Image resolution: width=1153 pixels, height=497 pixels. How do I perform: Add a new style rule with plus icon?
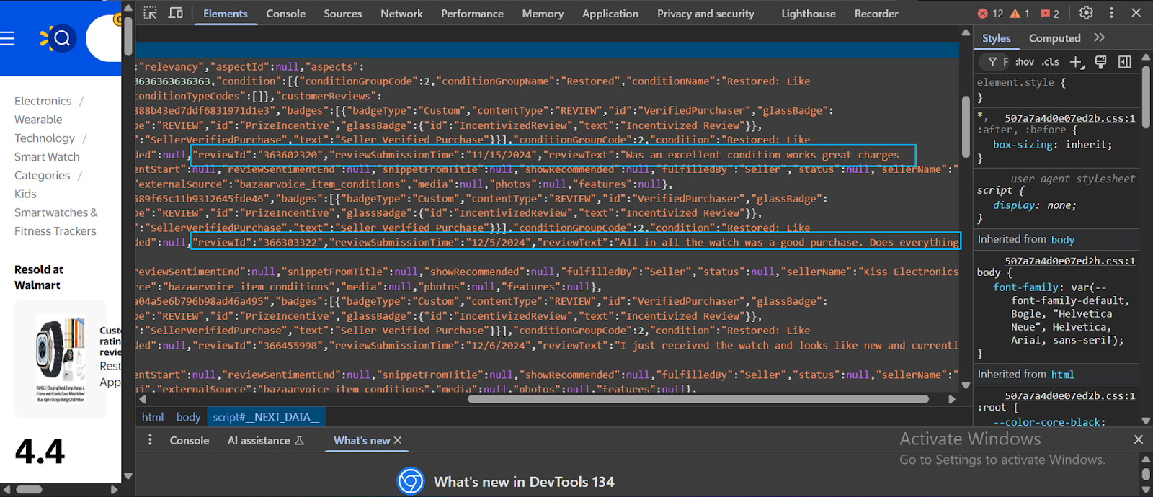click(1077, 62)
